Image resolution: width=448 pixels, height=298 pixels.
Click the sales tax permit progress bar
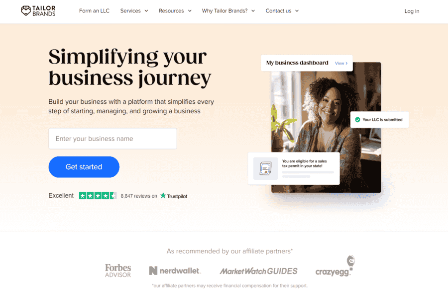[308, 172]
